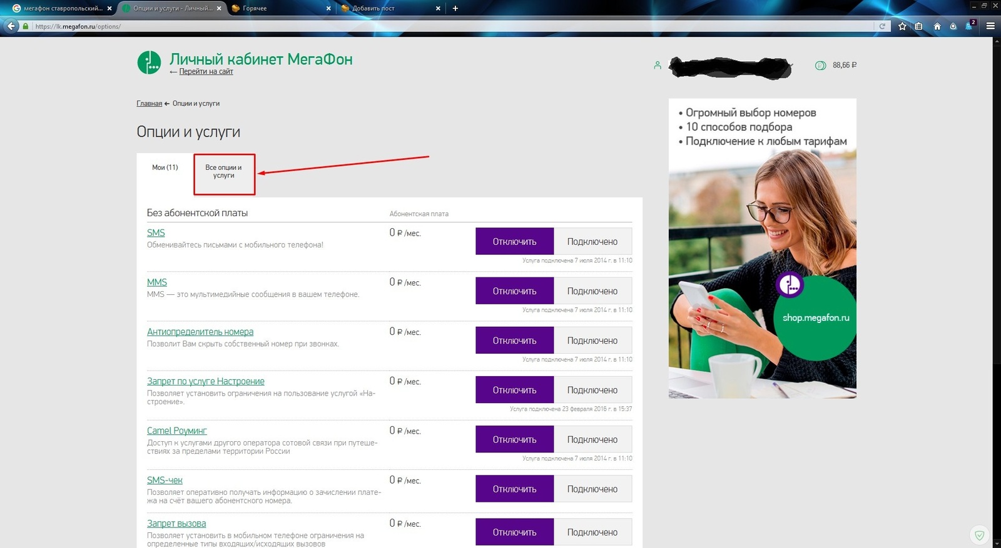Click the blacked-out account name in the header
Screen dimensions: 1001x548
point(730,67)
